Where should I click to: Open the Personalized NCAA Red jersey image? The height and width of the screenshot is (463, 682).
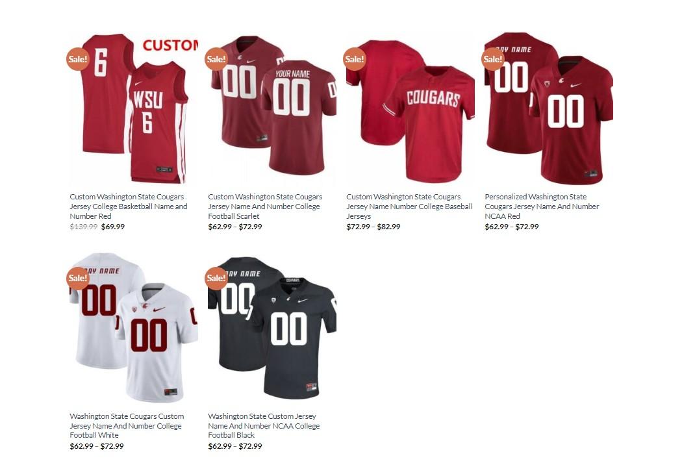(x=549, y=108)
